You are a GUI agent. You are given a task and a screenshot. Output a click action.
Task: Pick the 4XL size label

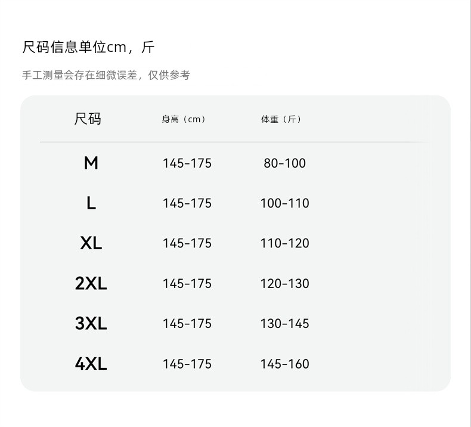click(x=91, y=364)
